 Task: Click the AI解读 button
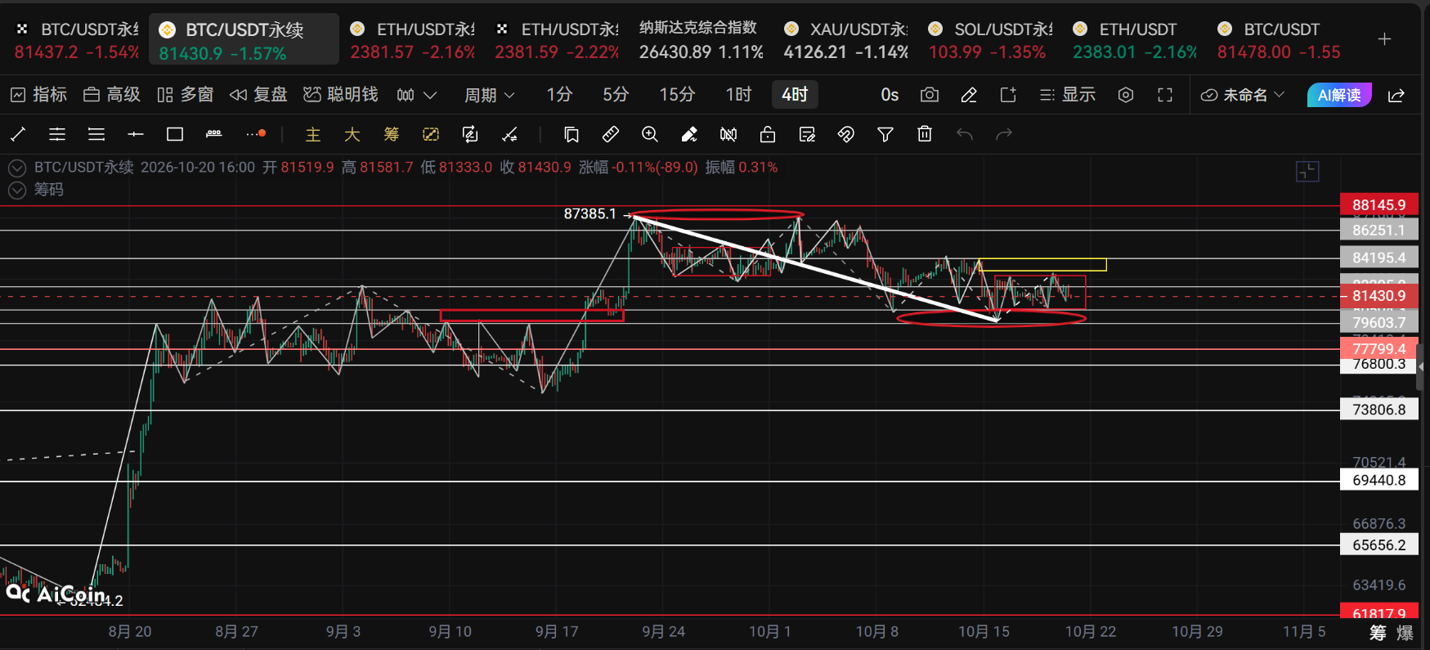(1339, 95)
